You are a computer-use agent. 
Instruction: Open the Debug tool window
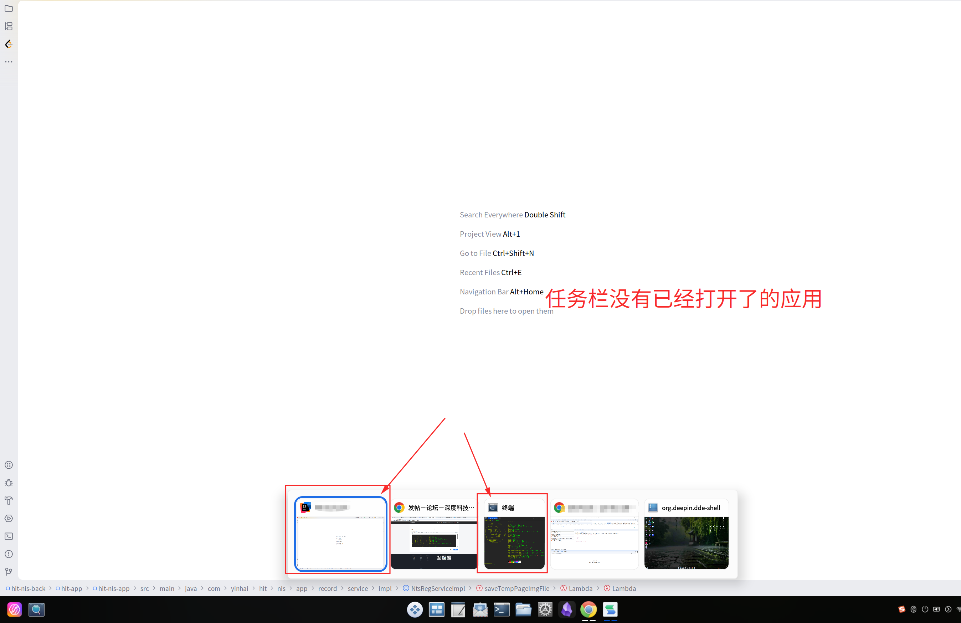click(9, 483)
